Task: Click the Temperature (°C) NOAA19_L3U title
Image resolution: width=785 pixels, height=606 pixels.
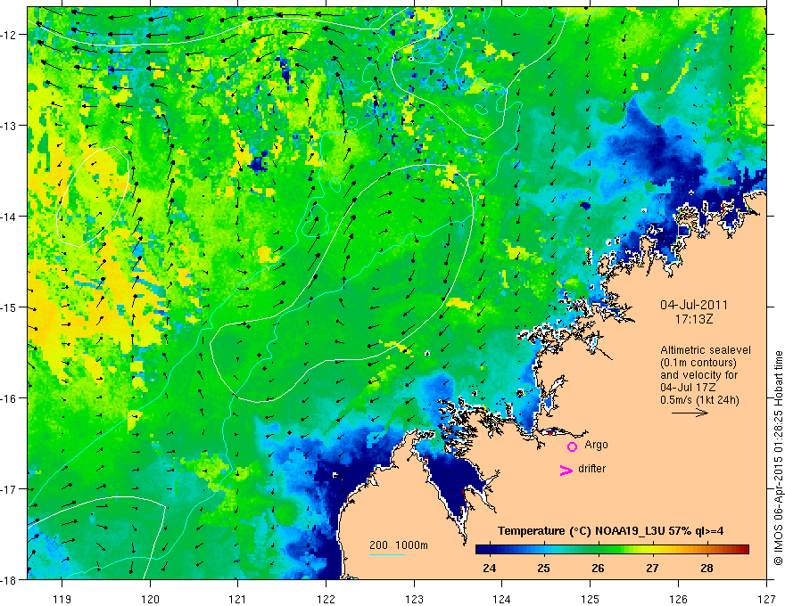Action: 610,531
